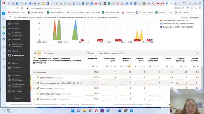Expand the Бух для ДЦ от 20.08.21 row

point(34,99)
